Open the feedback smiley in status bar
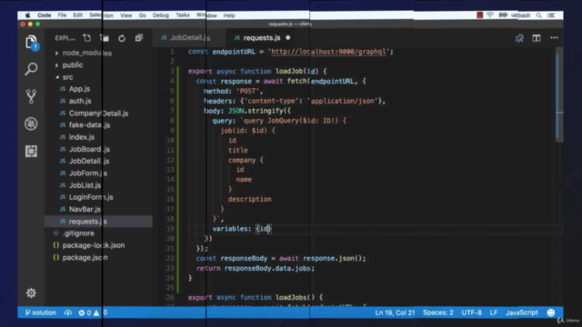Screen dimensions: 582x327 551,312
